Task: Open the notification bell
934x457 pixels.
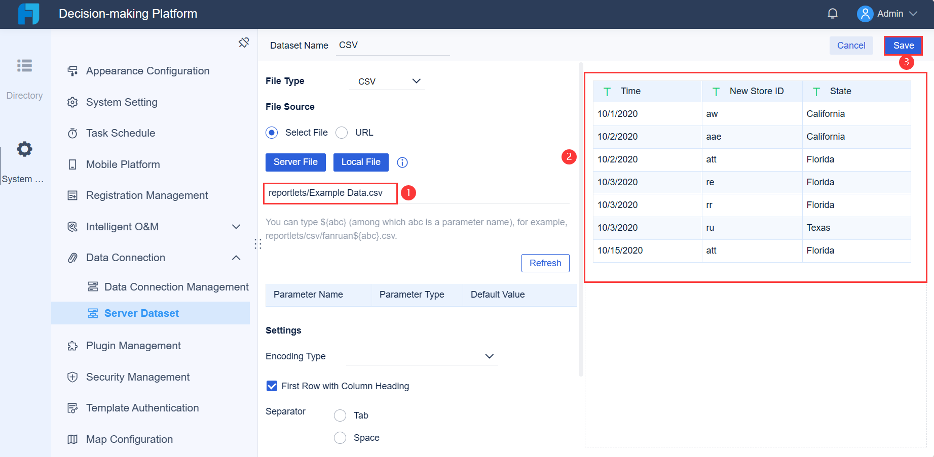Action: (x=833, y=13)
